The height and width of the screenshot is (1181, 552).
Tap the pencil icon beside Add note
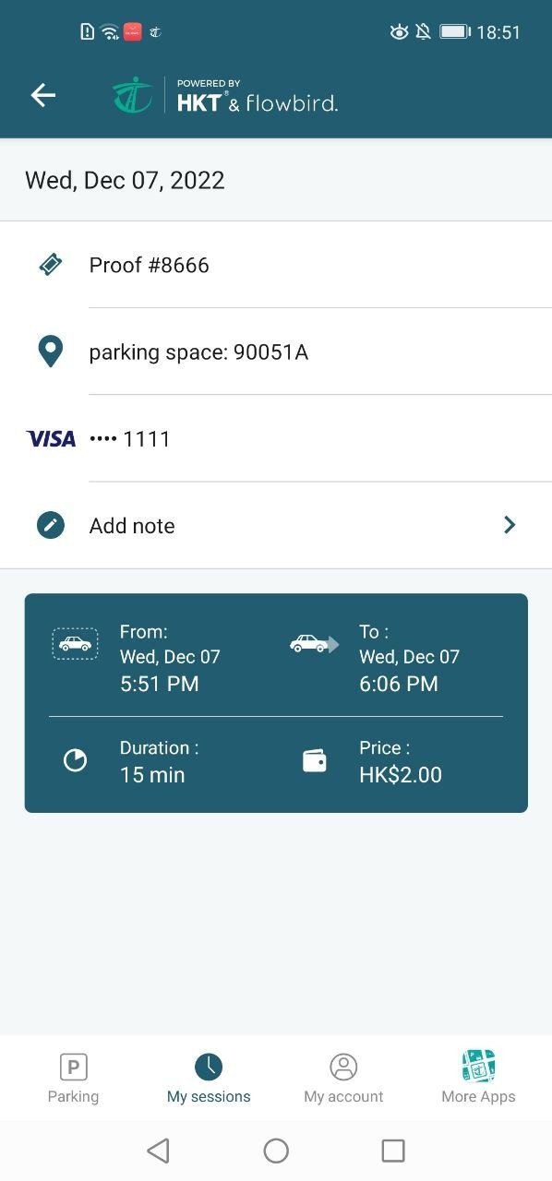click(51, 526)
